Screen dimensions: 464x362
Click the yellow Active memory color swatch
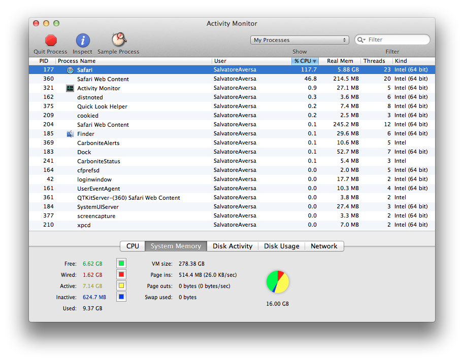coord(121,286)
